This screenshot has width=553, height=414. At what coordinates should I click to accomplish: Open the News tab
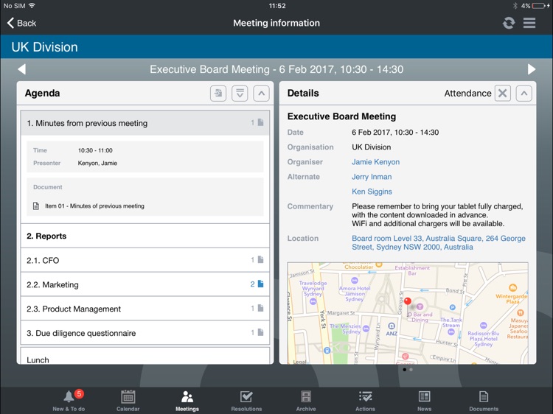[424, 401]
